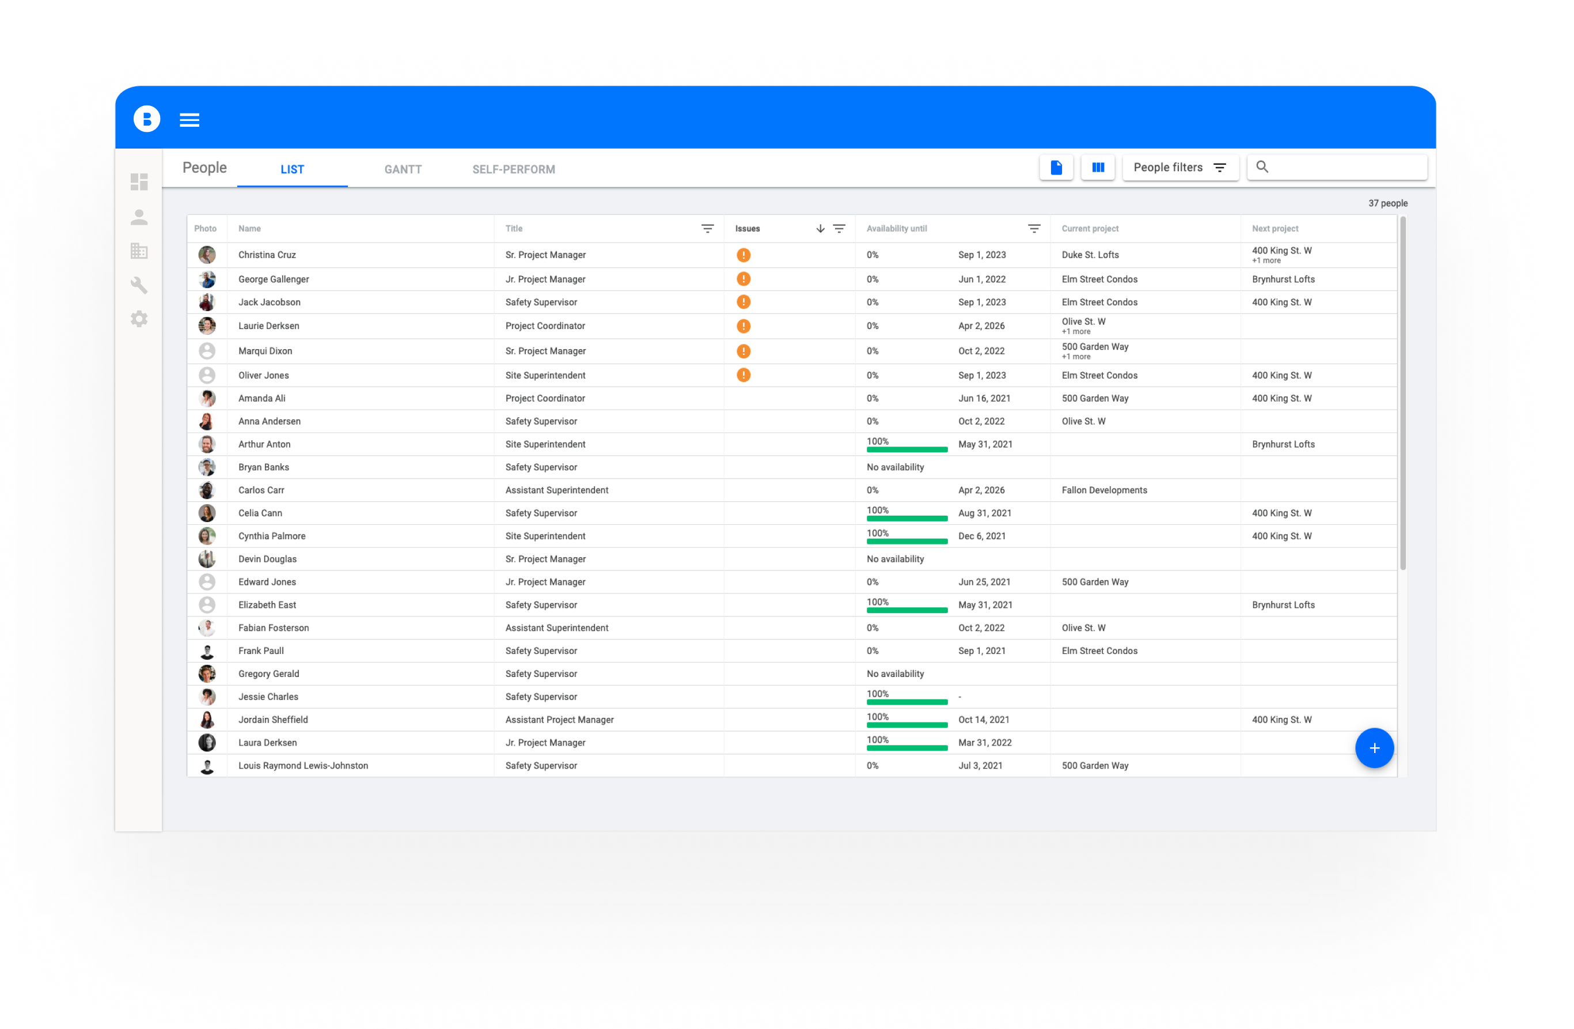Open the Issues column filter
Viewport: 1574px width, 1029px height.
coord(839,229)
